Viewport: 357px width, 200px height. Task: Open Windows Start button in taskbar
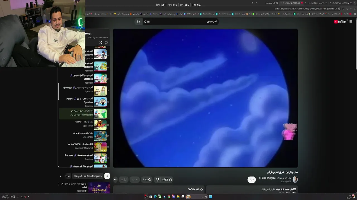click(211, 197)
